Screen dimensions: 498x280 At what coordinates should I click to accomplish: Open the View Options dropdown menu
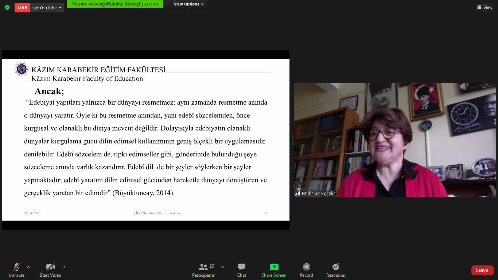point(188,4)
